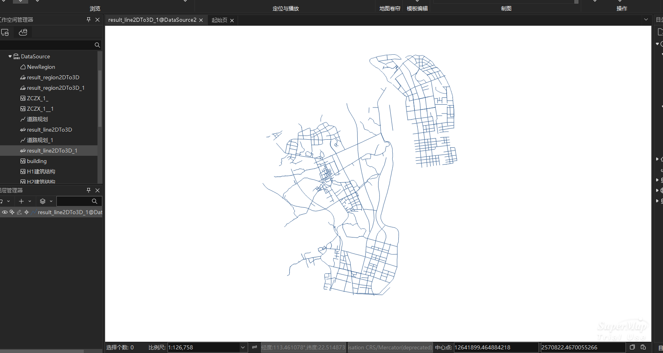Collapse the DataSource tree node
The width and height of the screenshot is (663, 353).
pos(10,56)
